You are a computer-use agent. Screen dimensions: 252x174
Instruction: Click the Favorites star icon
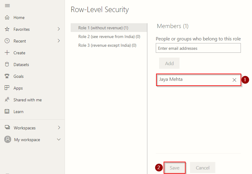click(x=7, y=29)
